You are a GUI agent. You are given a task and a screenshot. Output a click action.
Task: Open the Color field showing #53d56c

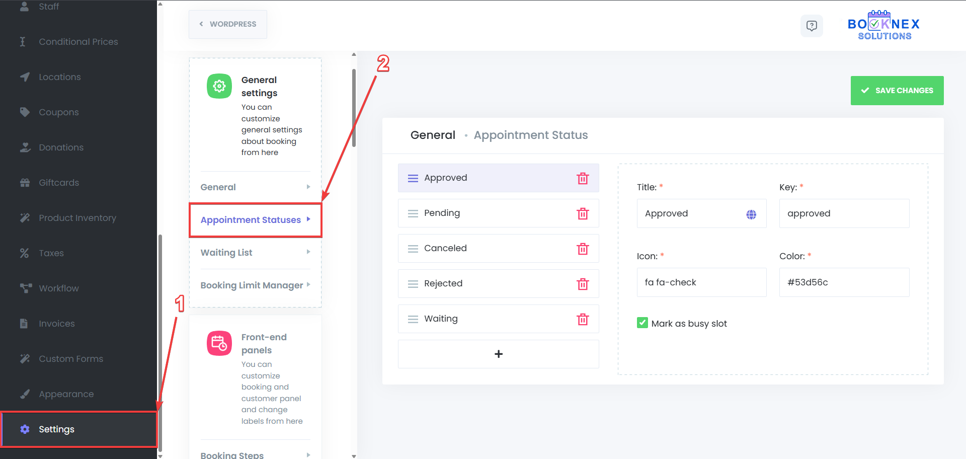point(844,282)
